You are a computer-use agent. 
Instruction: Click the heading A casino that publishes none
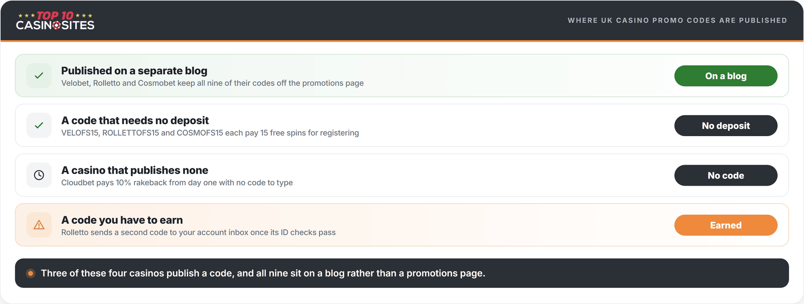click(134, 170)
